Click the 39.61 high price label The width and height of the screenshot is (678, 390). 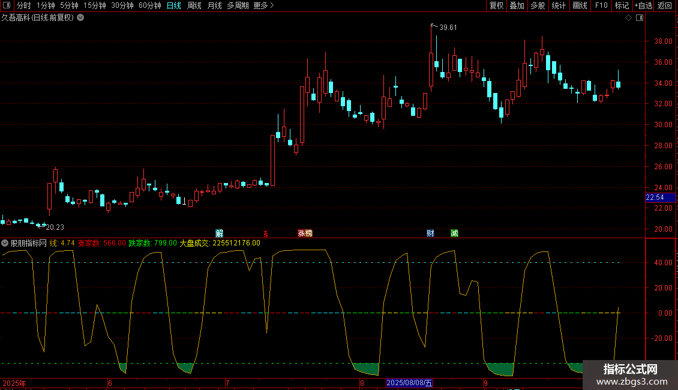[448, 27]
